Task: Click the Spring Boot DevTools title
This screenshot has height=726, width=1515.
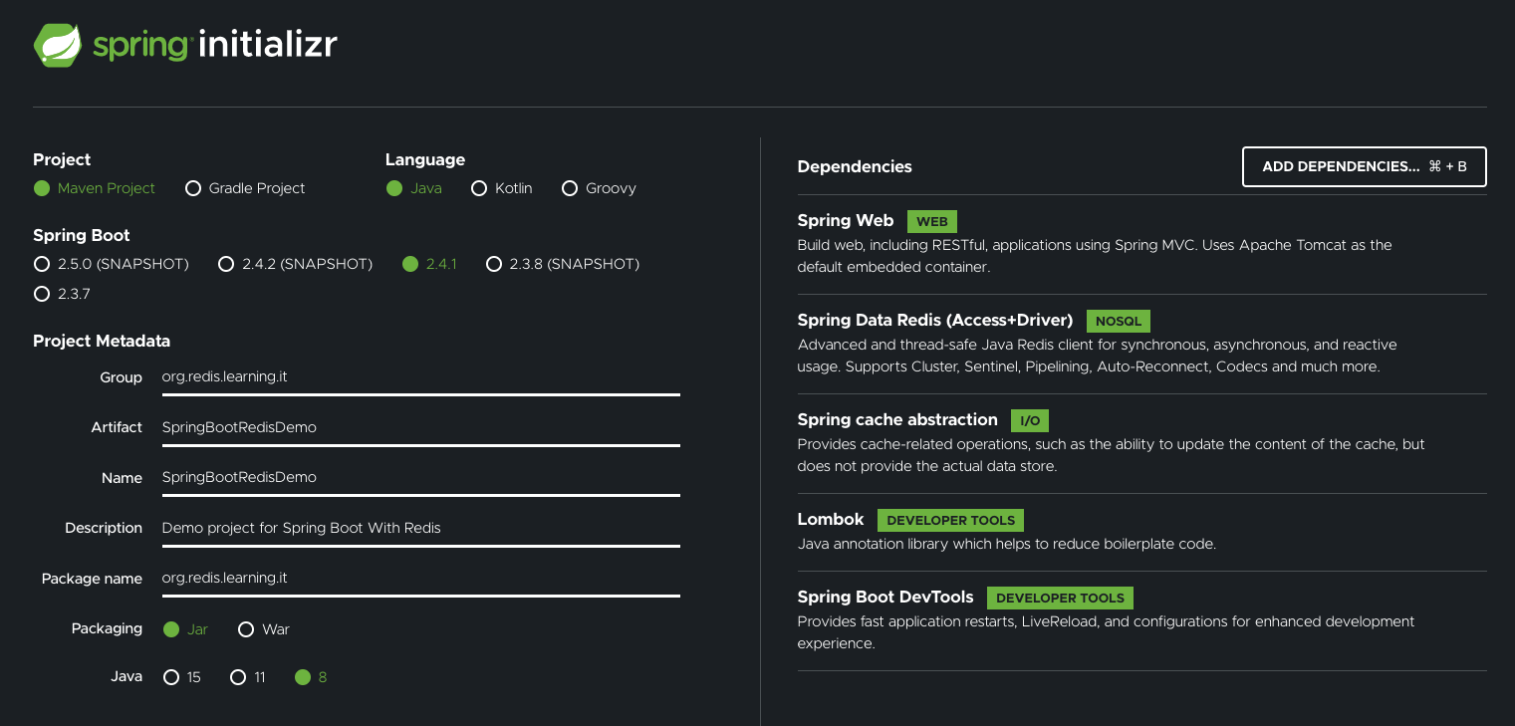Action: [x=885, y=597]
